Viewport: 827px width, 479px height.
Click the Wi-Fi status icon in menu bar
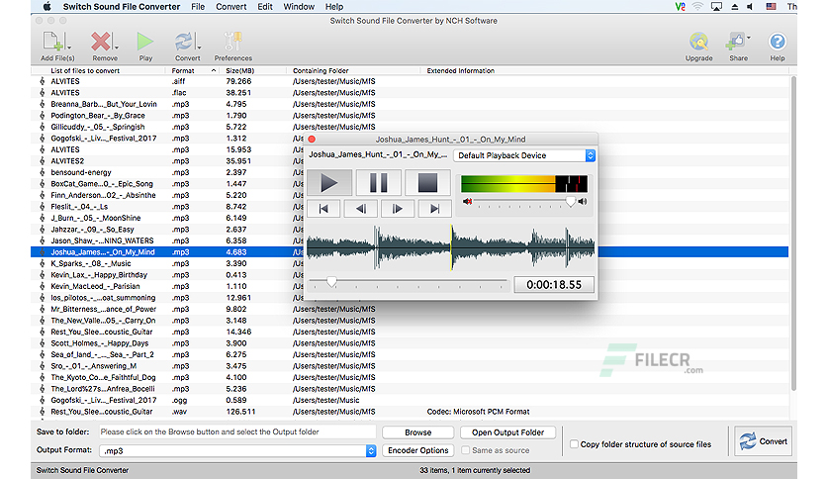[697, 6]
